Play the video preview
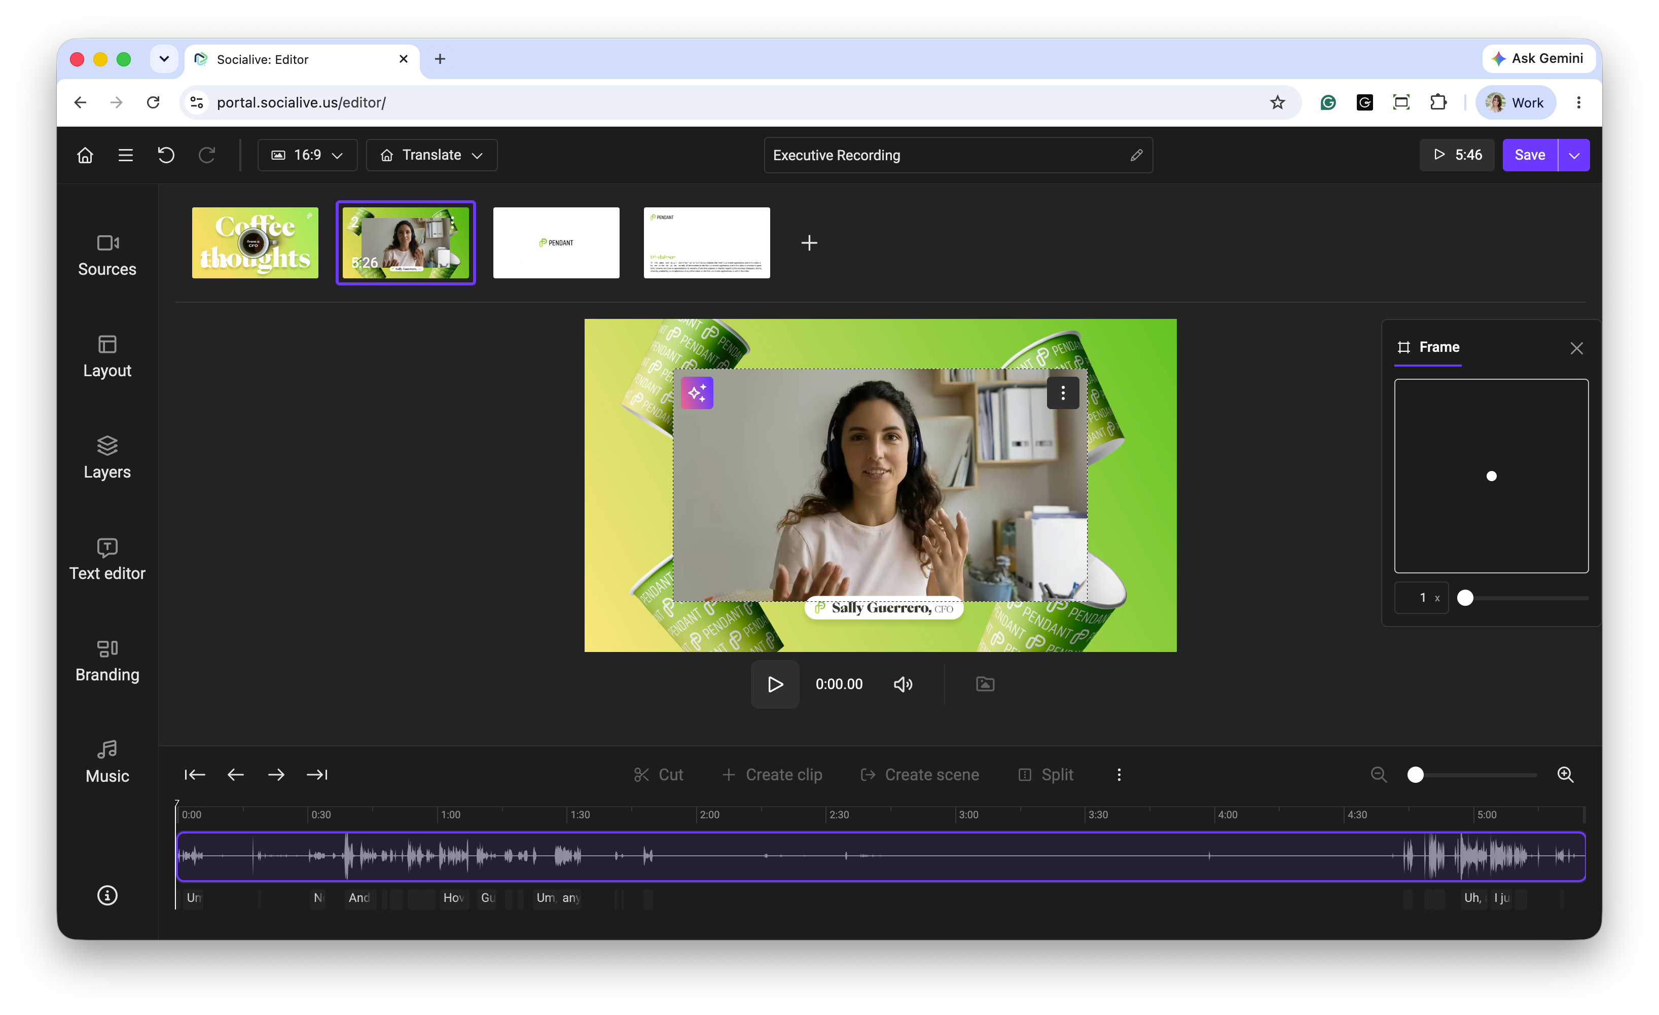Screen dimensions: 1659x1015 pos(775,684)
